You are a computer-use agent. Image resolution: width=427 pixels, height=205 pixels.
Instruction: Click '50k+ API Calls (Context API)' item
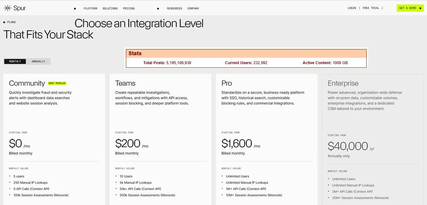140,189
